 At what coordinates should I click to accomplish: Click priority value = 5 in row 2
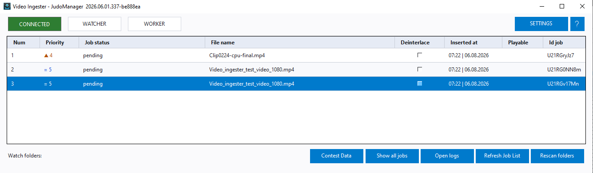pyautogui.click(x=48, y=70)
